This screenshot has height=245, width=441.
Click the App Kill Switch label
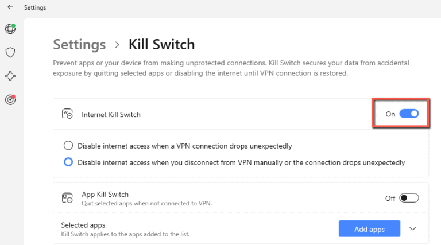(106, 194)
